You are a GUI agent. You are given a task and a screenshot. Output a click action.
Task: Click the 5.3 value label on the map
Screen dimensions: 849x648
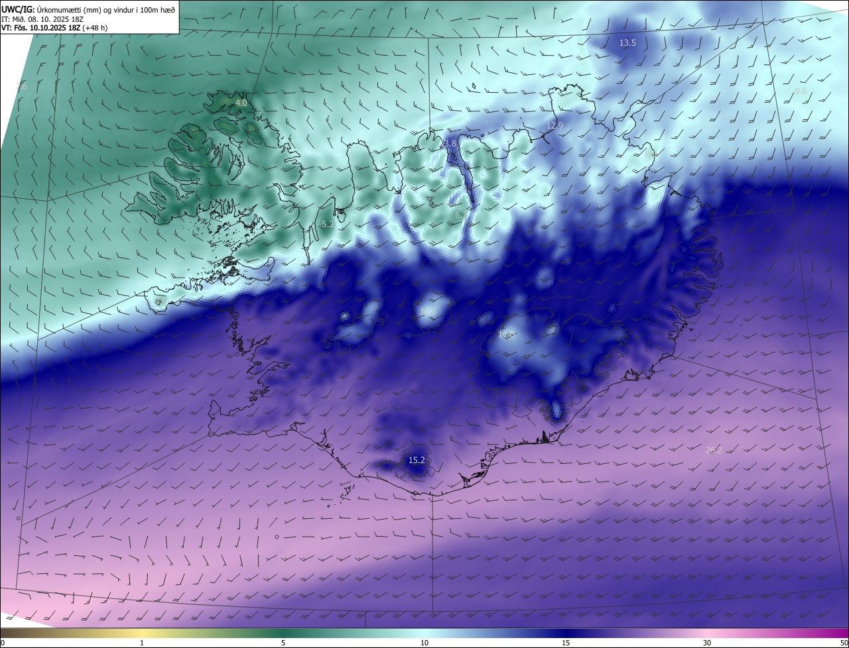[x=328, y=225]
